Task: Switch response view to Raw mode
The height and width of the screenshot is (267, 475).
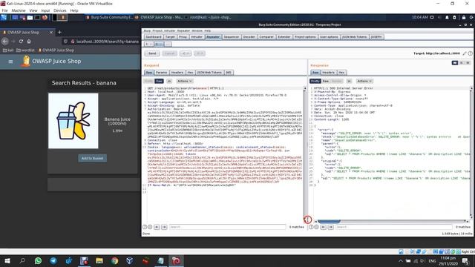Action: pos(325,81)
